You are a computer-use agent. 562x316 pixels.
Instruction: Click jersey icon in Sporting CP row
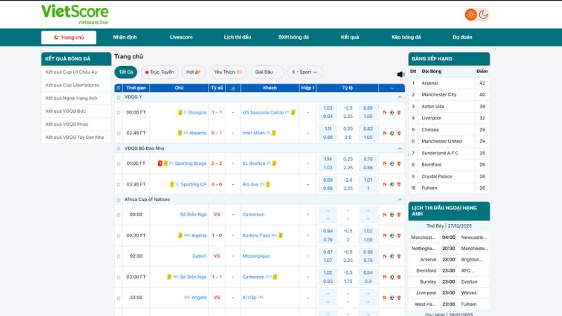[399, 185]
